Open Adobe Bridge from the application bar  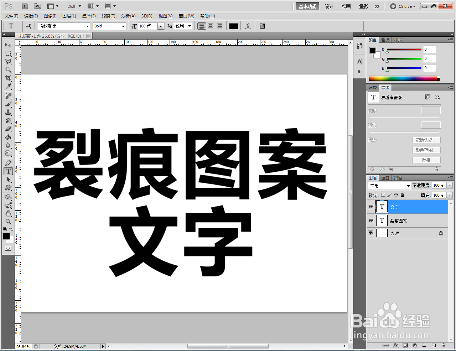tap(25, 6)
